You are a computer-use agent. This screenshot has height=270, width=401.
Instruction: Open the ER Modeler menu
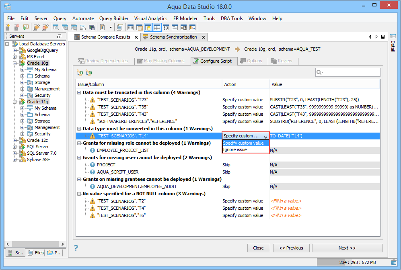[185, 18]
